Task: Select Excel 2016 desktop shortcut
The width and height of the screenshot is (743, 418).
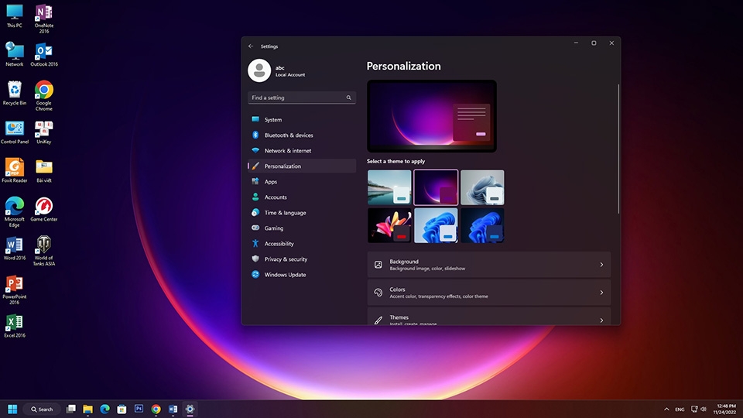Action: pyautogui.click(x=14, y=326)
